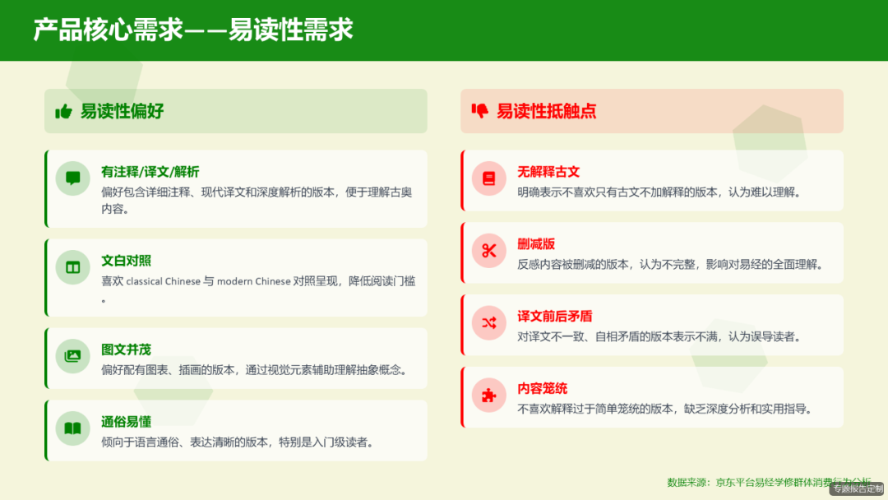This screenshot has width=888, height=500.
Task: Click the thumbs-down icon in 易读性抵触点 header
Action: click(x=481, y=112)
